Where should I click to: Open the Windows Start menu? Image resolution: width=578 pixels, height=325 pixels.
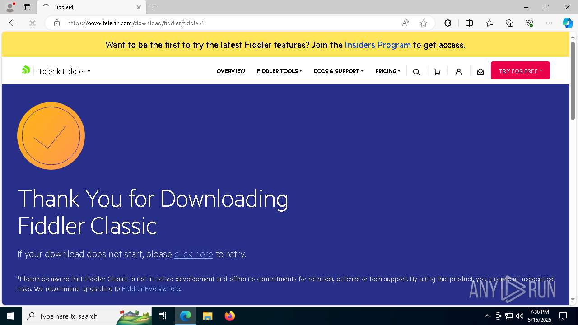(x=11, y=316)
